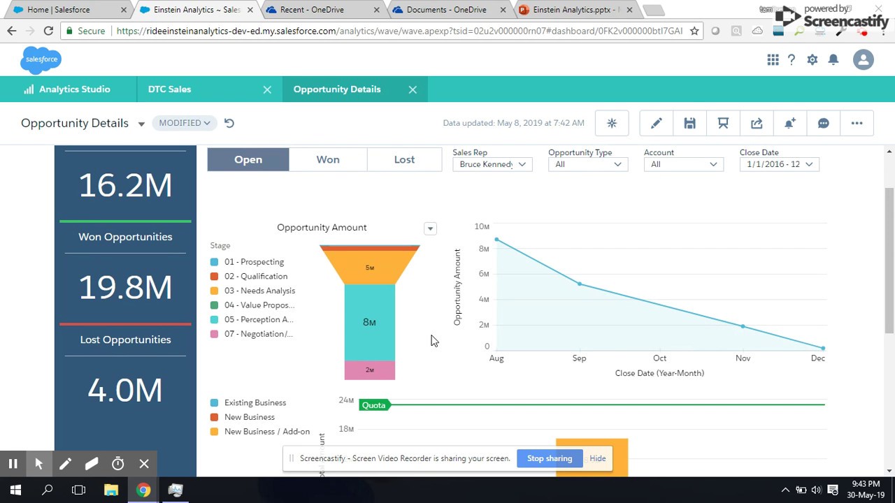Expand the MODIFIED status dropdown
Screen dimensions: 895x503
click(x=185, y=123)
